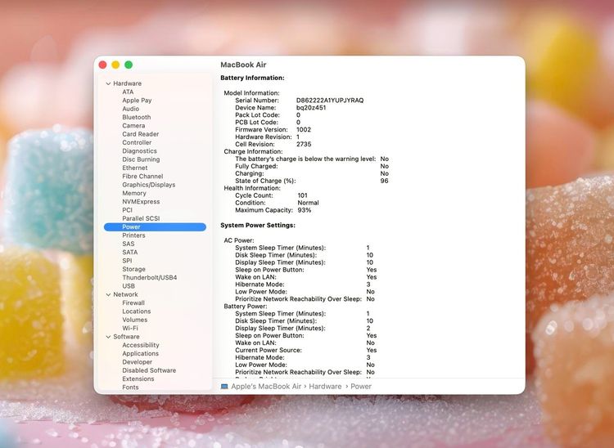View Diagnostics information
This screenshot has width=614, height=448.
pyautogui.click(x=139, y=151)
